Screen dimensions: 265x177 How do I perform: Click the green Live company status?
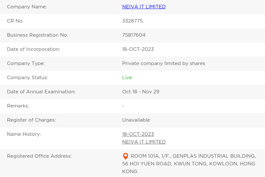[x=127, y=78]
